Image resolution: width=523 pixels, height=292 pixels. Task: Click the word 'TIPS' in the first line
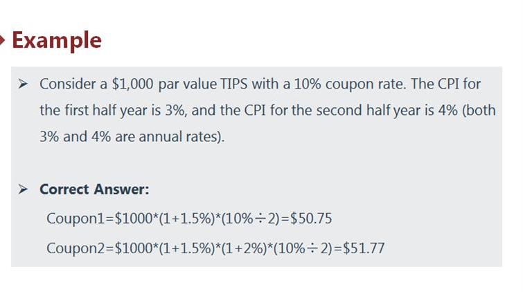tap(238, 84)
